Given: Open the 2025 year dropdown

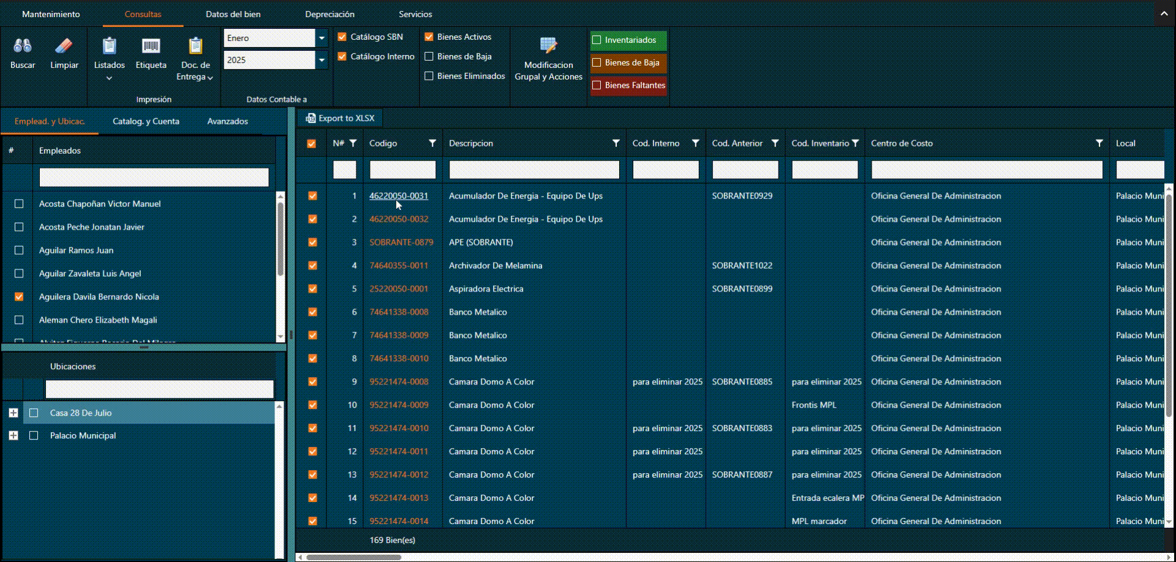Looking at the screenshot, I should point(322,60).
